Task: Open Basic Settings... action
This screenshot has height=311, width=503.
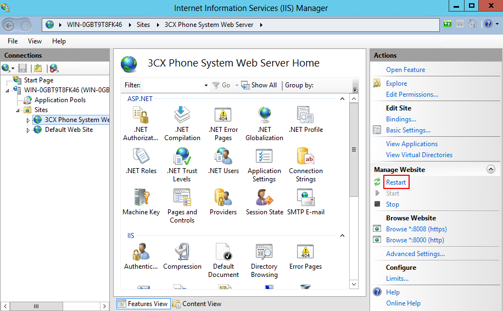Action: 408,130
